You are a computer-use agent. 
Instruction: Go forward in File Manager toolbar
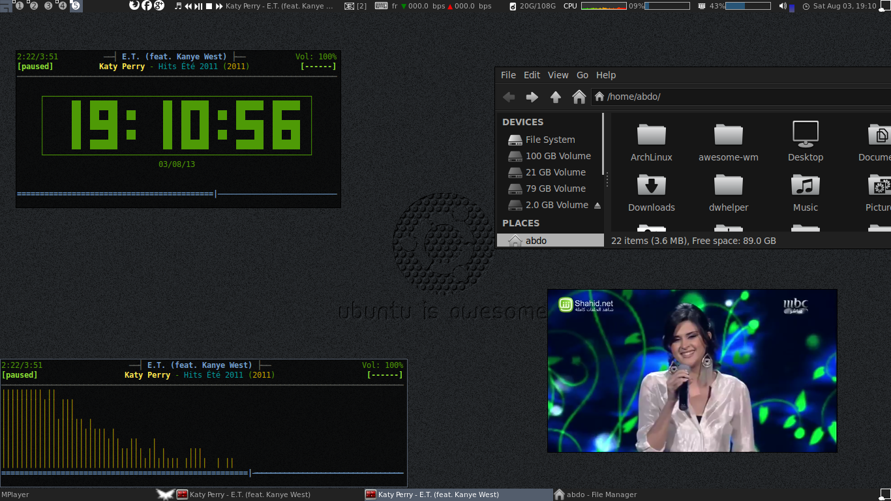click(x=532, y=97)
